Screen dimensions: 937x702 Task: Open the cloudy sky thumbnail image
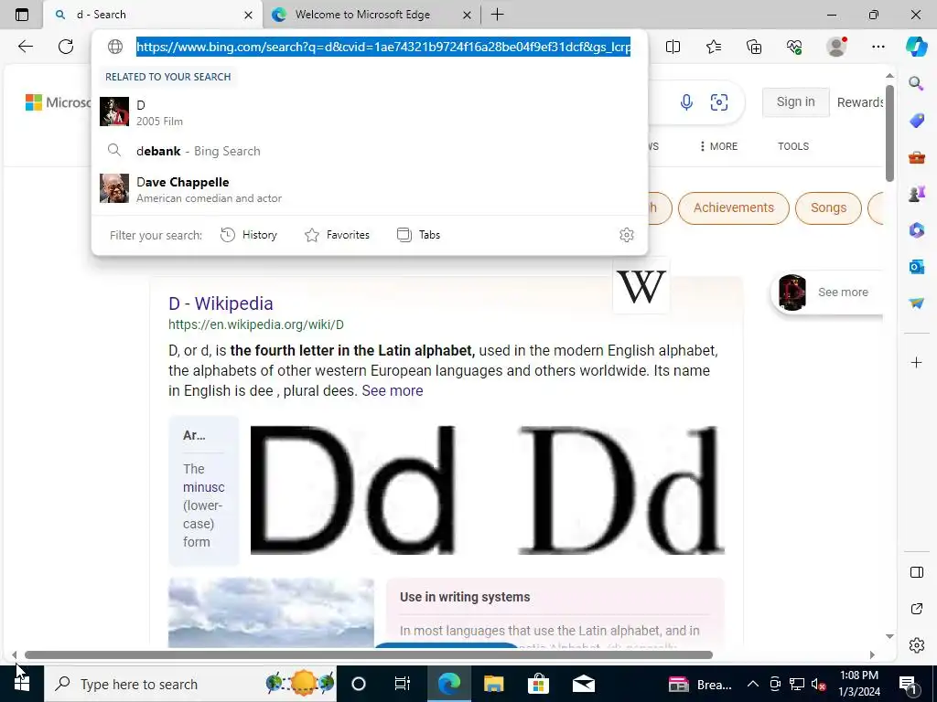[x=271, y=612]
